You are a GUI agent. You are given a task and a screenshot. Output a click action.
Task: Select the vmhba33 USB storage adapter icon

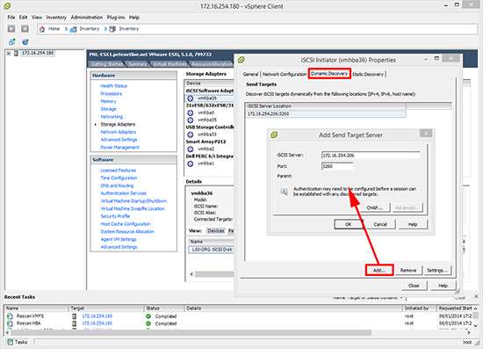(x=191, y=135)
